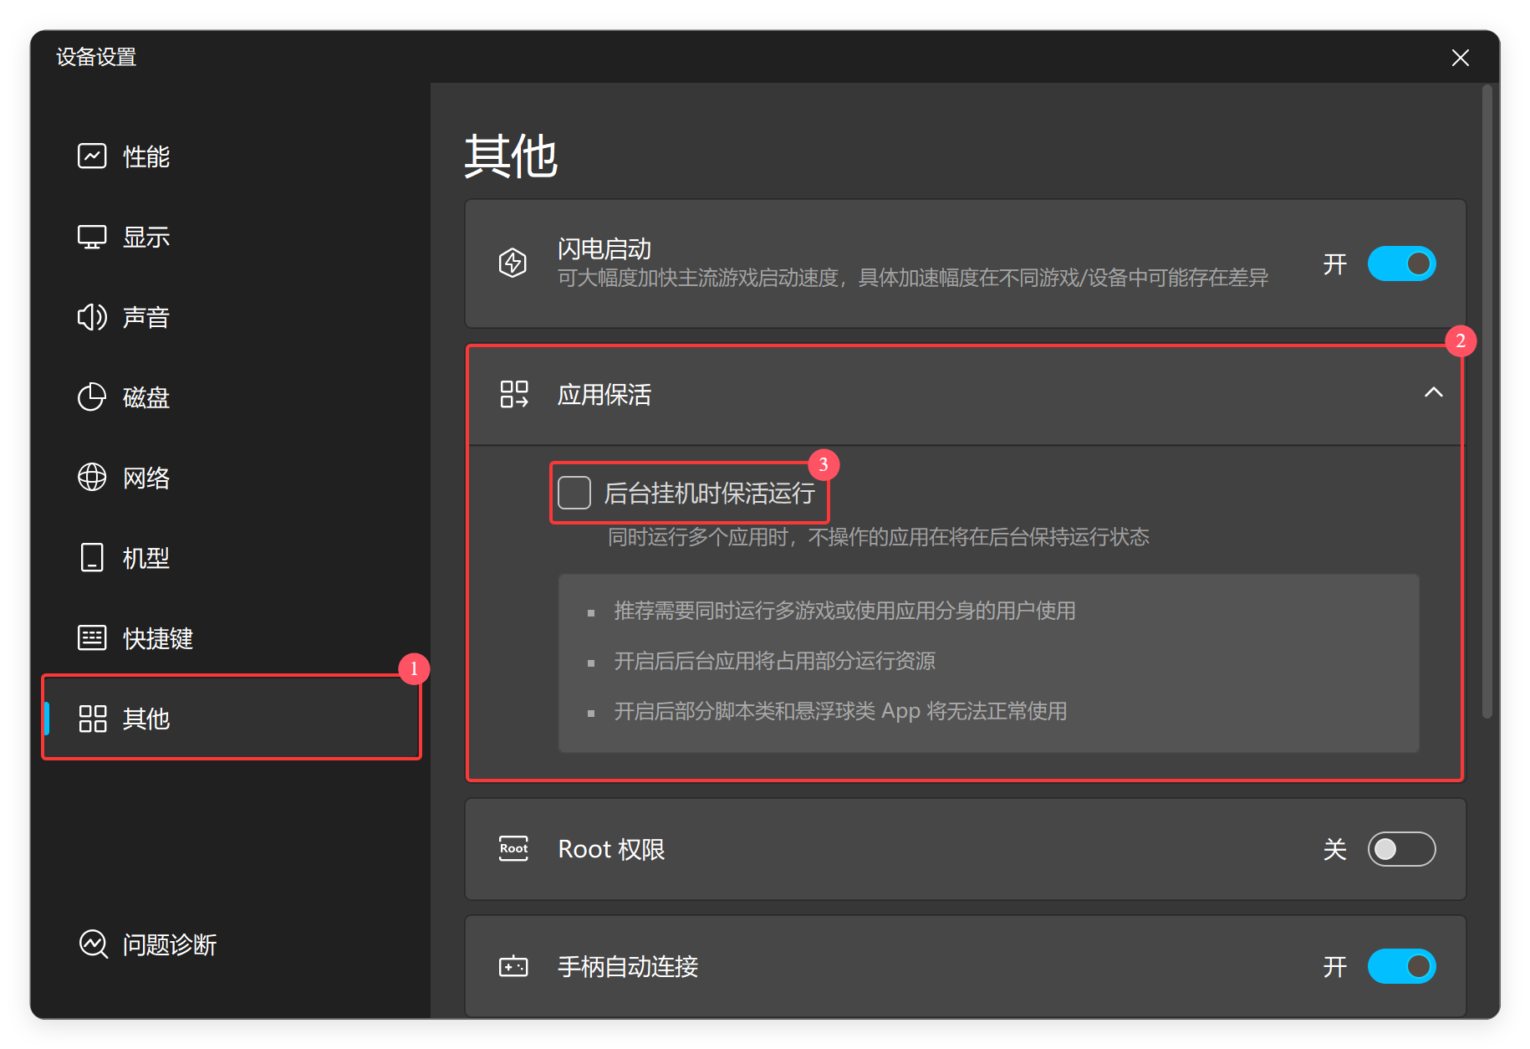Click the tip 推荐需要同时运行多游戏
The height and width of the screenshot is (1049, 1530).
[x=844, y=611]
